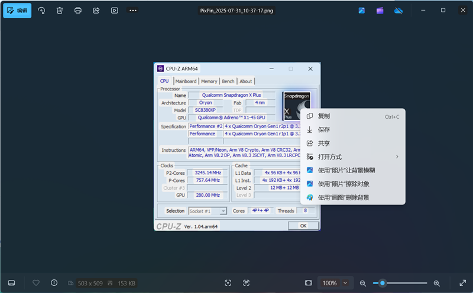Start slideshow with the play icon
Viewport: 473px width, 293px height.
(115, 11)
